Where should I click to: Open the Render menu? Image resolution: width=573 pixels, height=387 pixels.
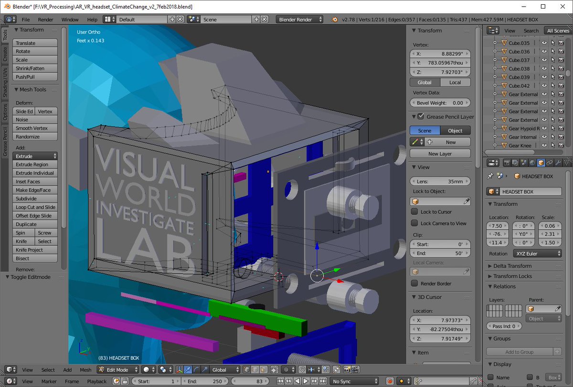pos(46,20)
